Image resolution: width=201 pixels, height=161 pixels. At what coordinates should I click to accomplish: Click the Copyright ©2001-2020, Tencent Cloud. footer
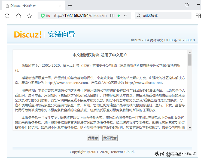pyautogui.click(x=102, y=152)
